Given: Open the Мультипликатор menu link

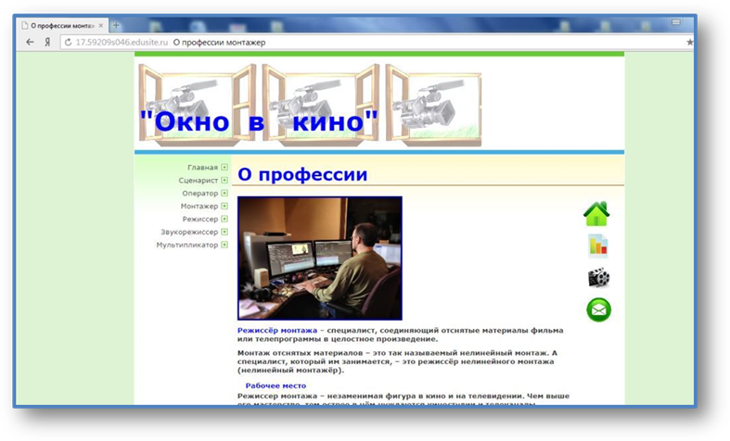Looking at the screenshot, I should point(187,245).
